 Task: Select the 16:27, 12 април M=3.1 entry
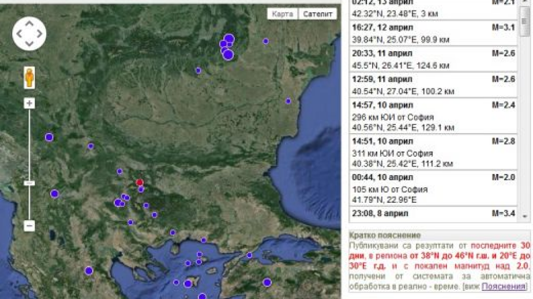coord(433,33)
